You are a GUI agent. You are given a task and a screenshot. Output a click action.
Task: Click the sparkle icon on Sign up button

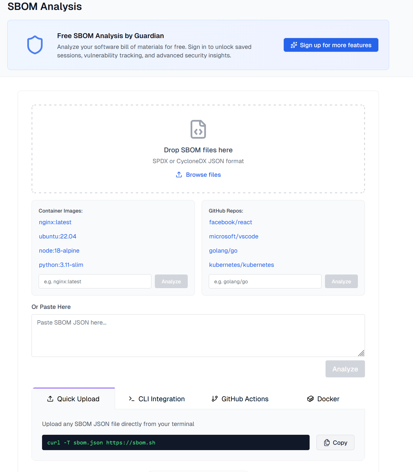pos(294,45)
